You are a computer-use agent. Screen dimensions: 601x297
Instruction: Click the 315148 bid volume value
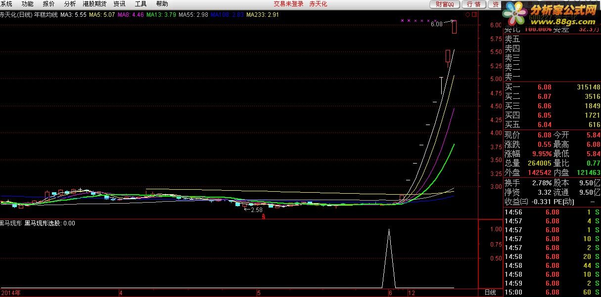(x=588, y=87)
